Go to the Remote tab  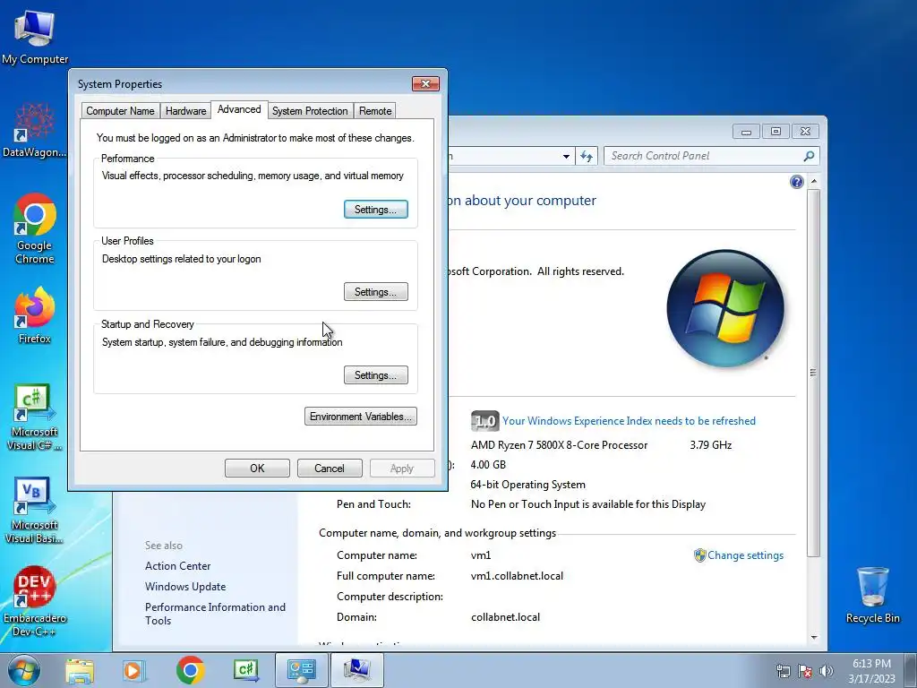point(375,111)
